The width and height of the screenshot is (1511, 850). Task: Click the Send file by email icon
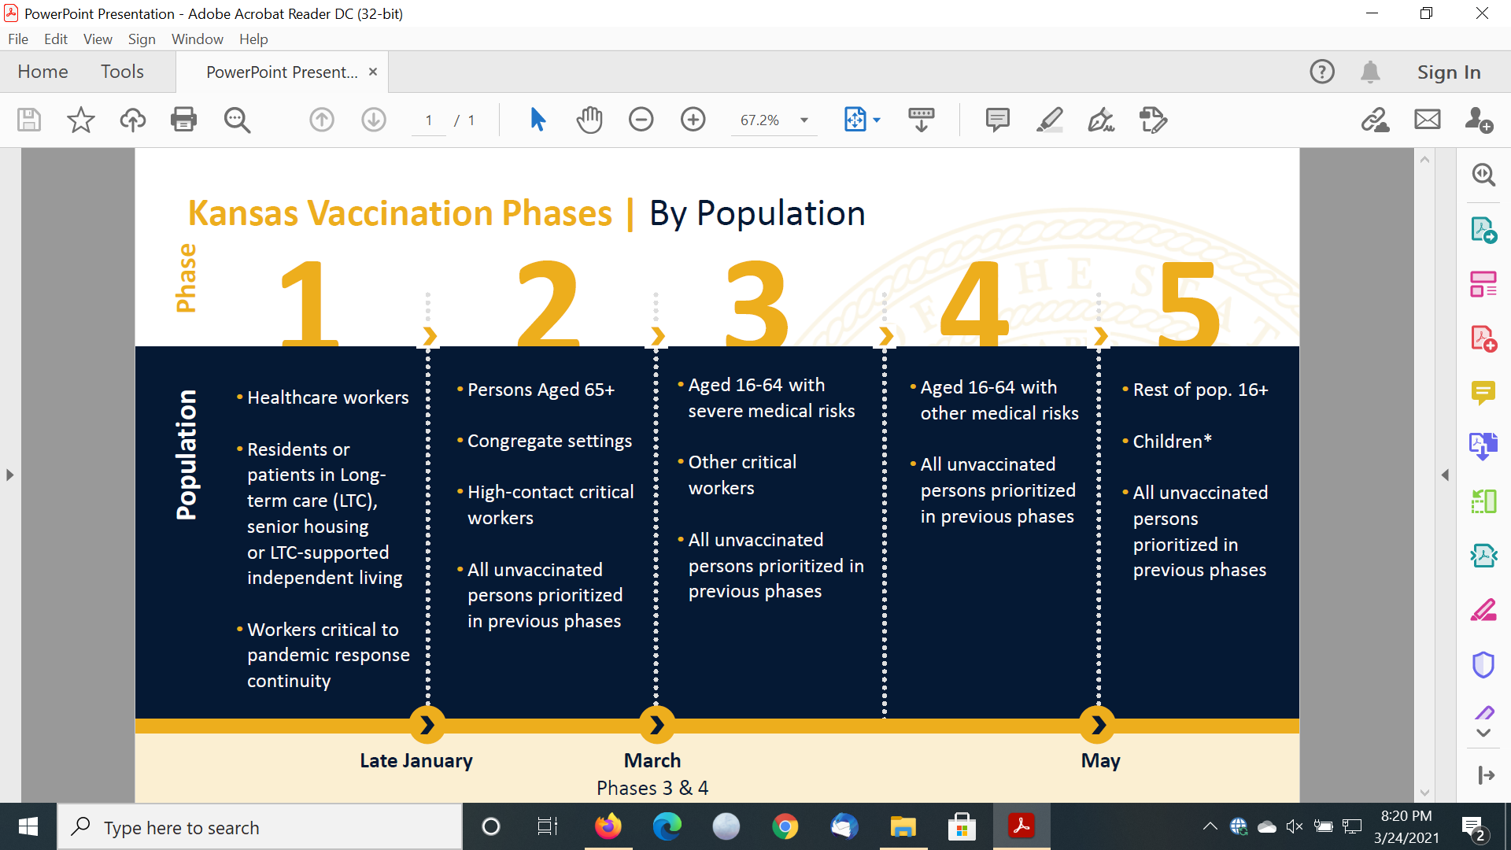point(1427,120)
